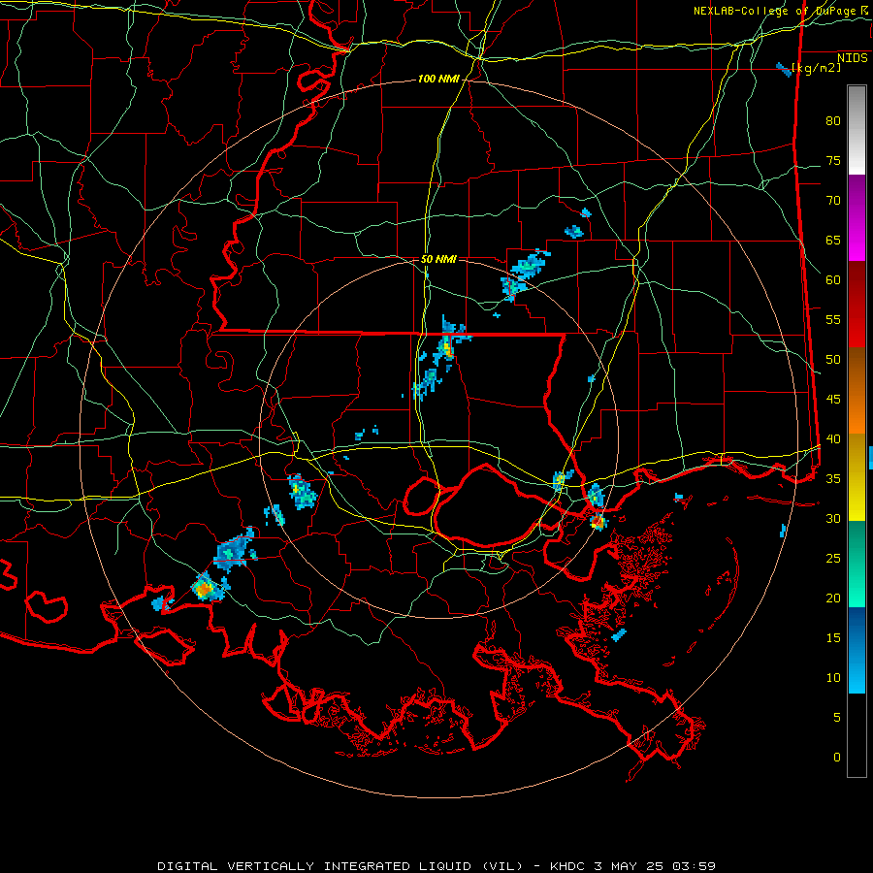Click the [kg/m2] units label
Screen dimensions: 873x873
coord(816,68)
